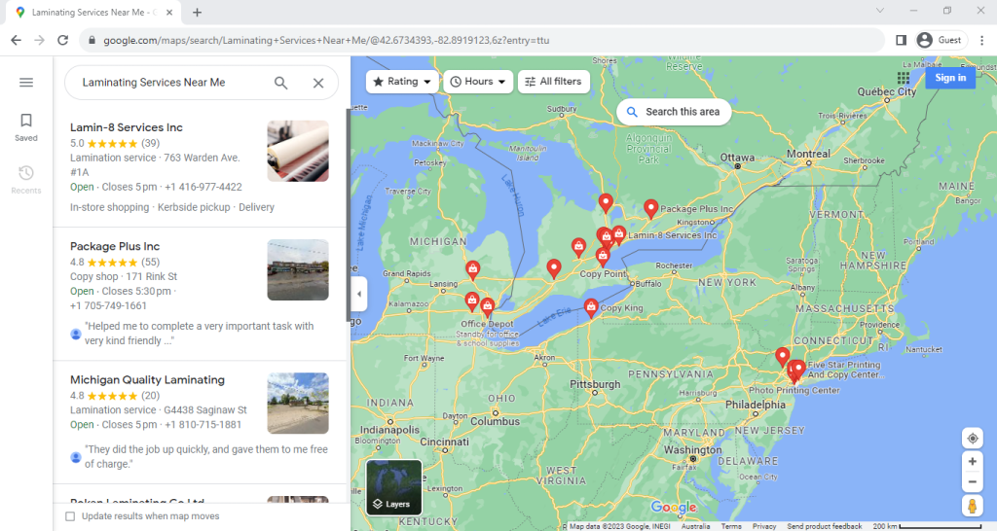Click Package Plus review snippet 'Helped me to complete'

click(x=199, y=334)
